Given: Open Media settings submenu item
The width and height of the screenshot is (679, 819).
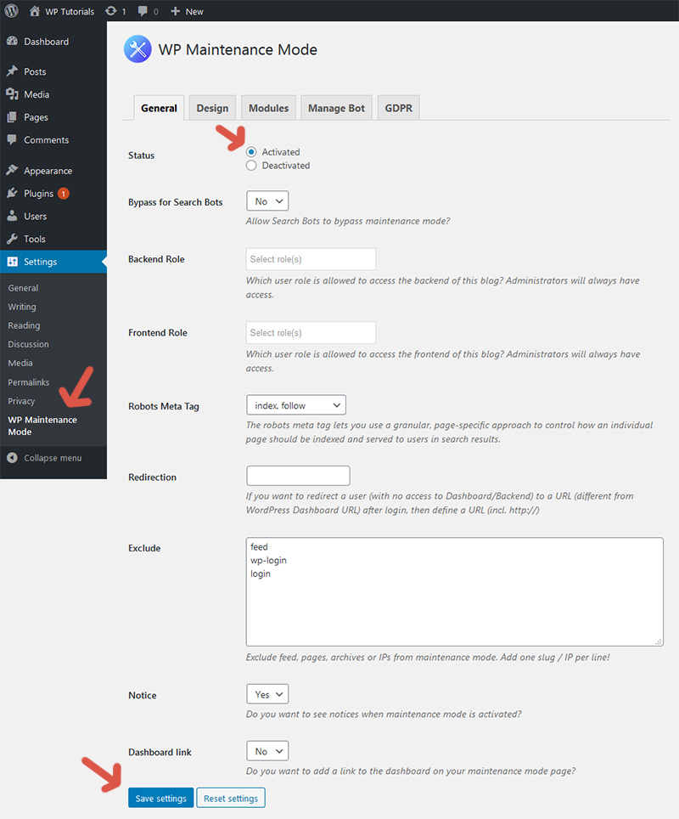Looking at the screenshot, I should 20,363.
